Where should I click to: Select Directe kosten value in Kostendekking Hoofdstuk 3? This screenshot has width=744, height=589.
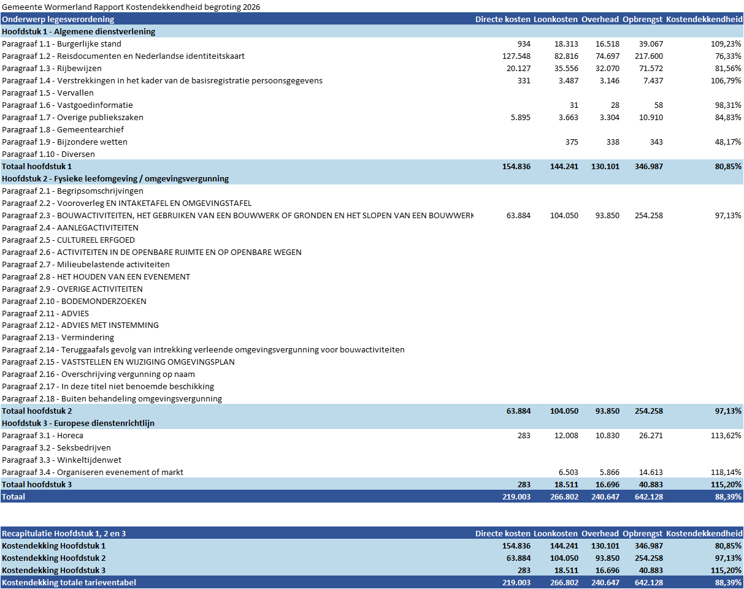tap(523, 570)
